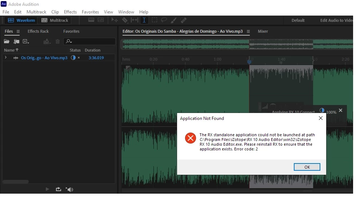
Task: Show the spectral pitch display
Action: 101,20
